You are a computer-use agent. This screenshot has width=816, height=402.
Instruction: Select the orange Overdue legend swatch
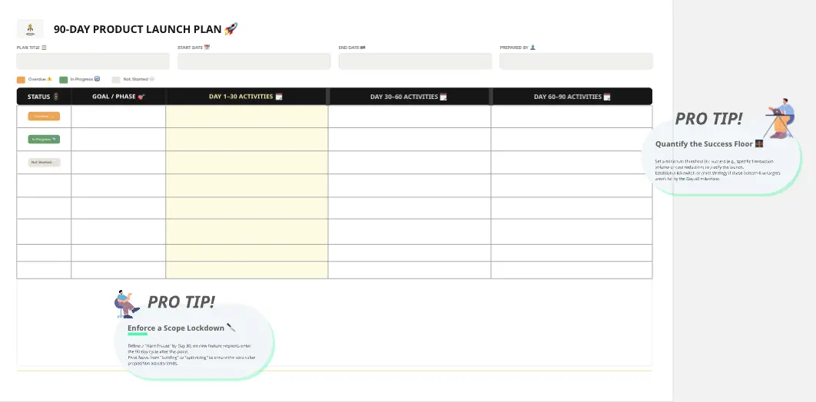[21, 80]
